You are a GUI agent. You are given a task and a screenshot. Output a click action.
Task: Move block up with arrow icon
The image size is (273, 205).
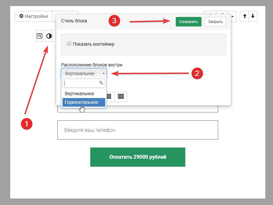coord(245,16)
